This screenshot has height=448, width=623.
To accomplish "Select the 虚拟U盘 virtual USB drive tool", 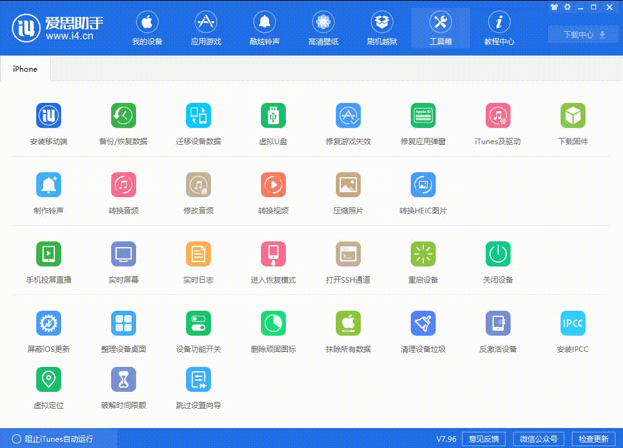I will 273,123.
